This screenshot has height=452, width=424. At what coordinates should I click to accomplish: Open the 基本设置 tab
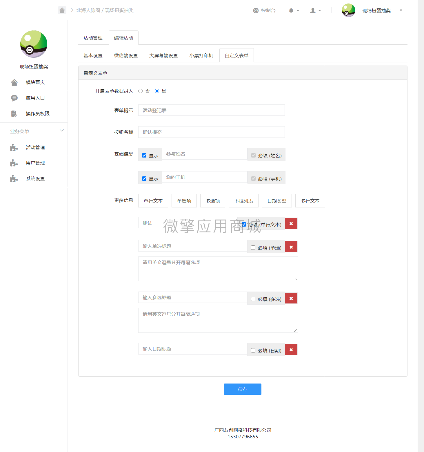(93, 55)
